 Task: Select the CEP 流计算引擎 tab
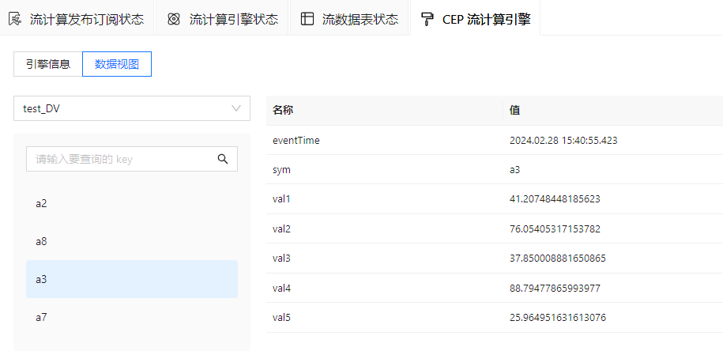[485, 20]
